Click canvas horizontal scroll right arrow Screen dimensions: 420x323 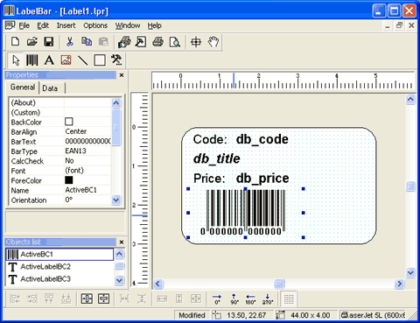[x=399, y=284]
